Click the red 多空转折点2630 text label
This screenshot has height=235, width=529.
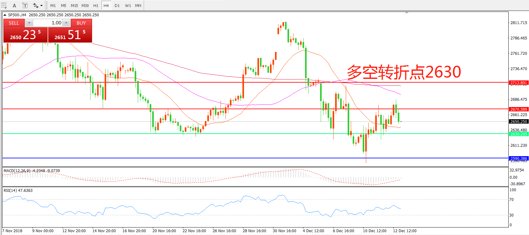pos(404,72)
